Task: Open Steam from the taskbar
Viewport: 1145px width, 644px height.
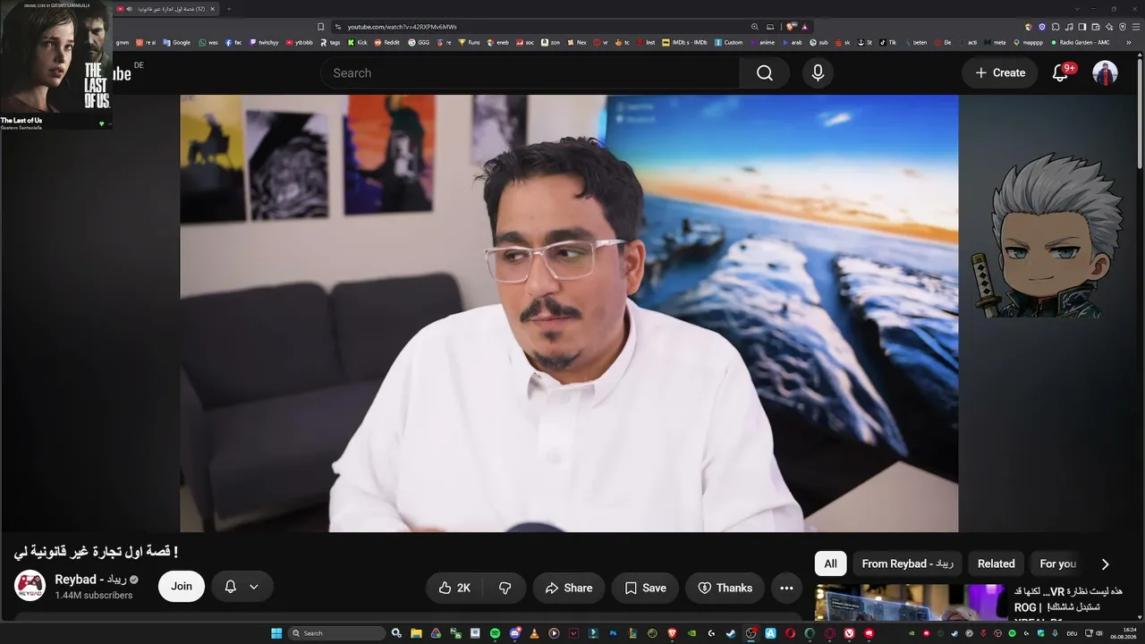Action: pos(731,633)
